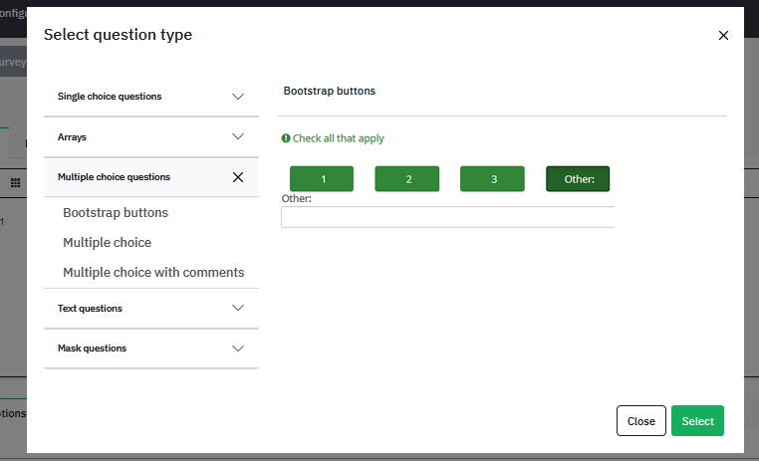The image size is (759, 461).
Task: Expand the Text questions chevron
Action: tap(238, 308)
